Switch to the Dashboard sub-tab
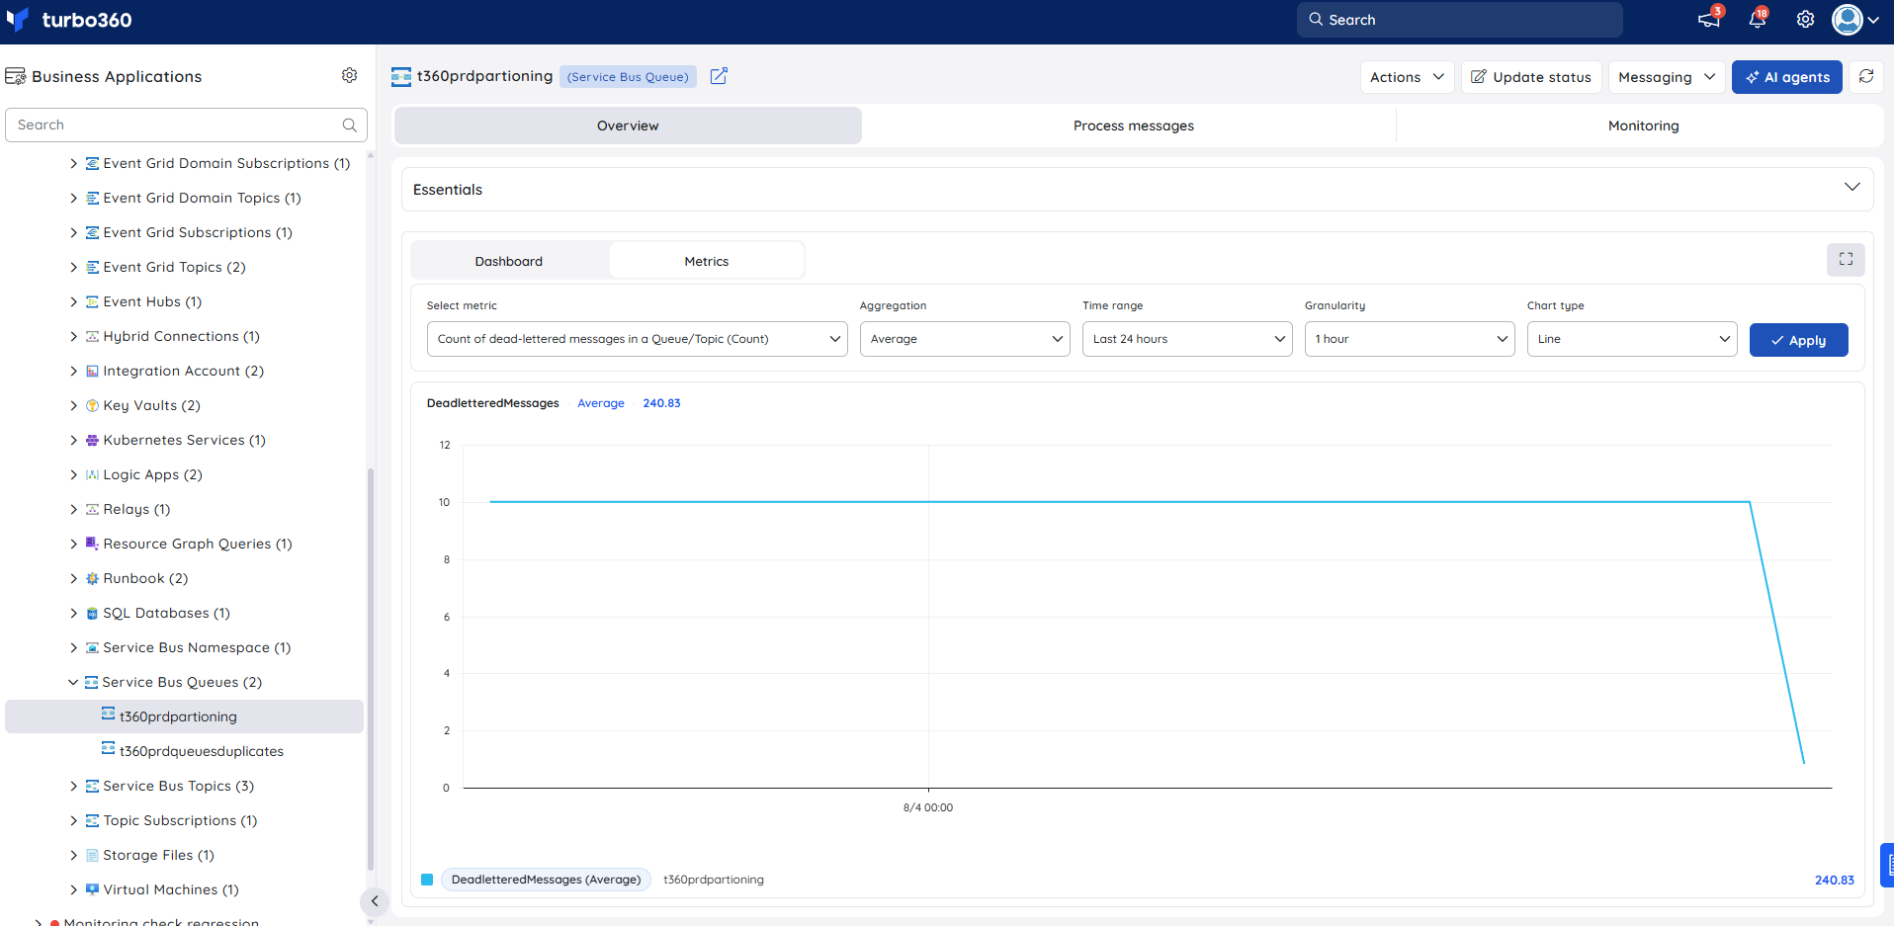 (x=509, y=261)
